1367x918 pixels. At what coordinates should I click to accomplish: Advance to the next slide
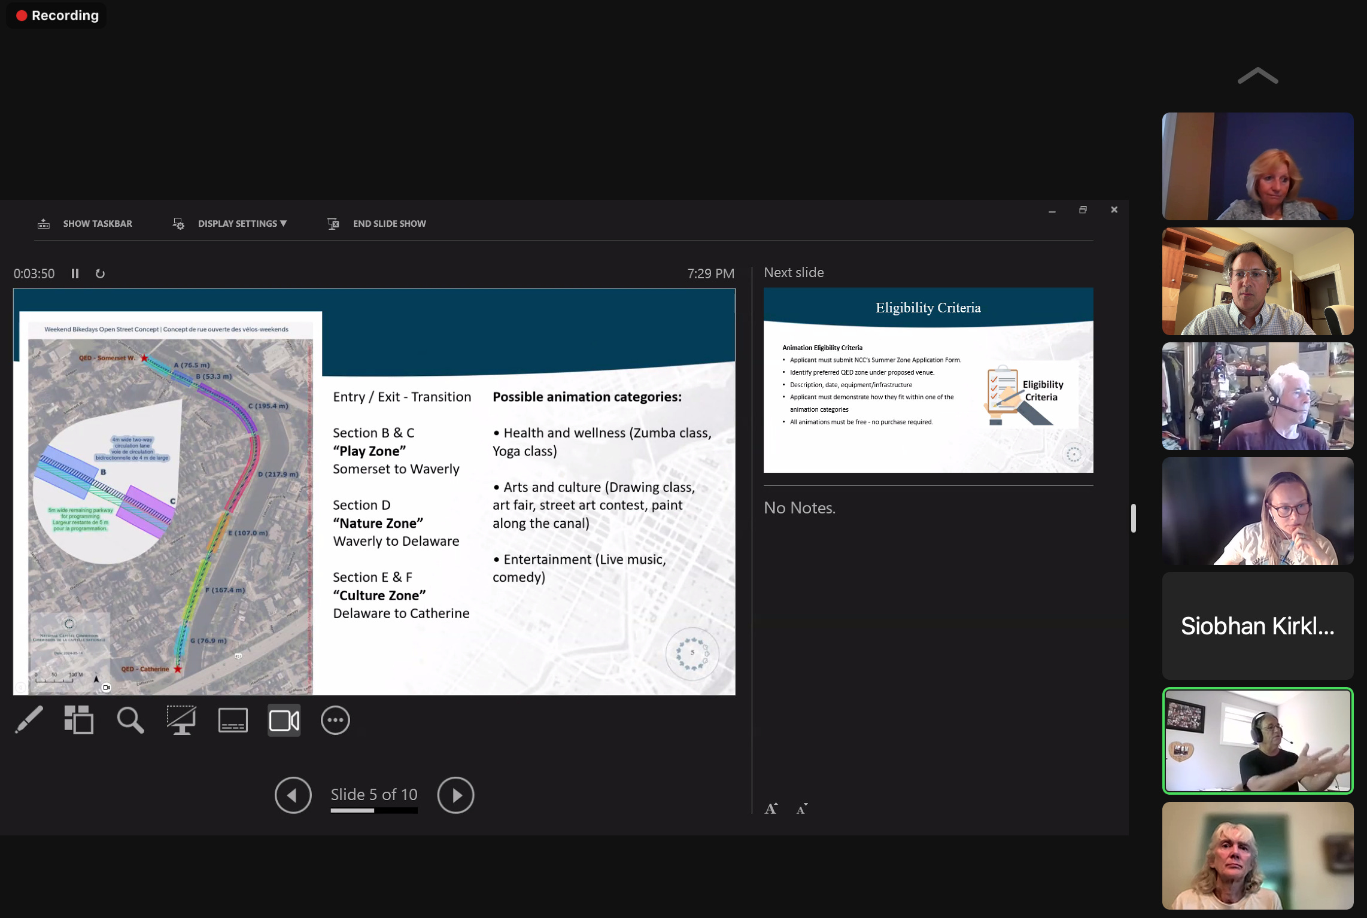pos(455,795)
